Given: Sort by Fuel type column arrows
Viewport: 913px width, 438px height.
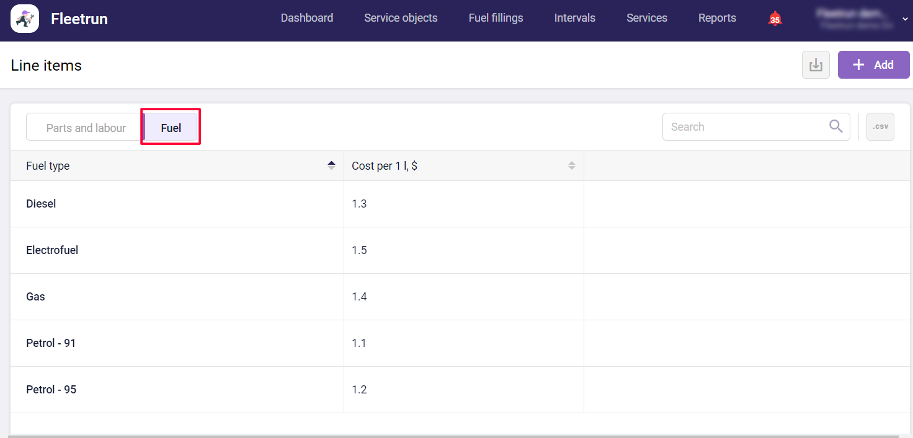Looking at the screenshot, I should pyautogui.click(x=331, y=165).
